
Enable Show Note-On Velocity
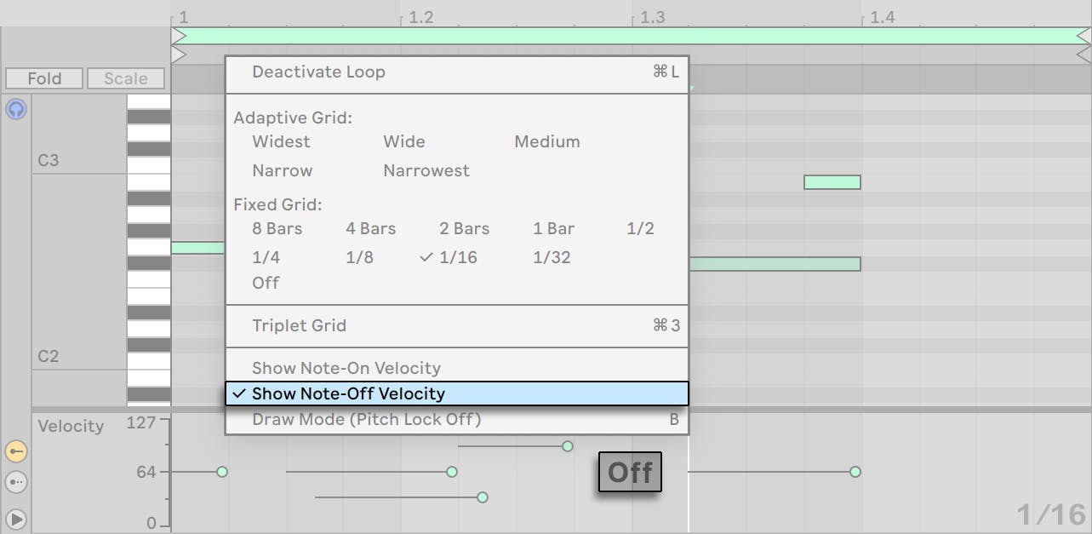pyautogui.click(x=346, y=368)
